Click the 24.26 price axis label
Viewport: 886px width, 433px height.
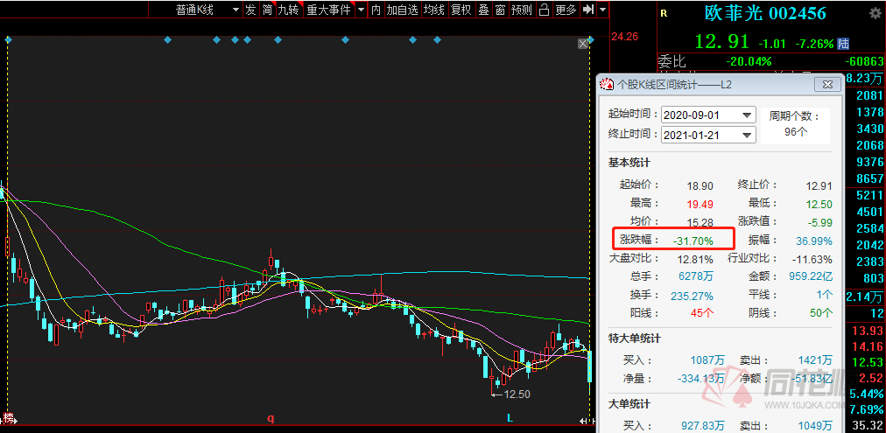624,37
